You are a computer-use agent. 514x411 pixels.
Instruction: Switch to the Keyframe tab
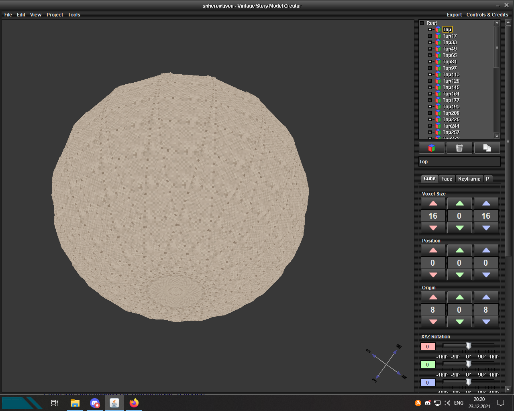click(469, 179)
